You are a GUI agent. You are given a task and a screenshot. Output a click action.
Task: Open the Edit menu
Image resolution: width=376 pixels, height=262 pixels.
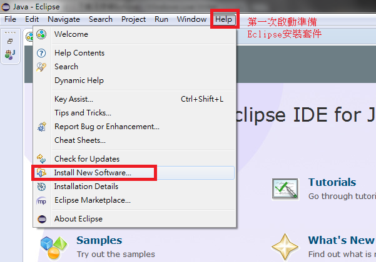(x=32, y=19)
